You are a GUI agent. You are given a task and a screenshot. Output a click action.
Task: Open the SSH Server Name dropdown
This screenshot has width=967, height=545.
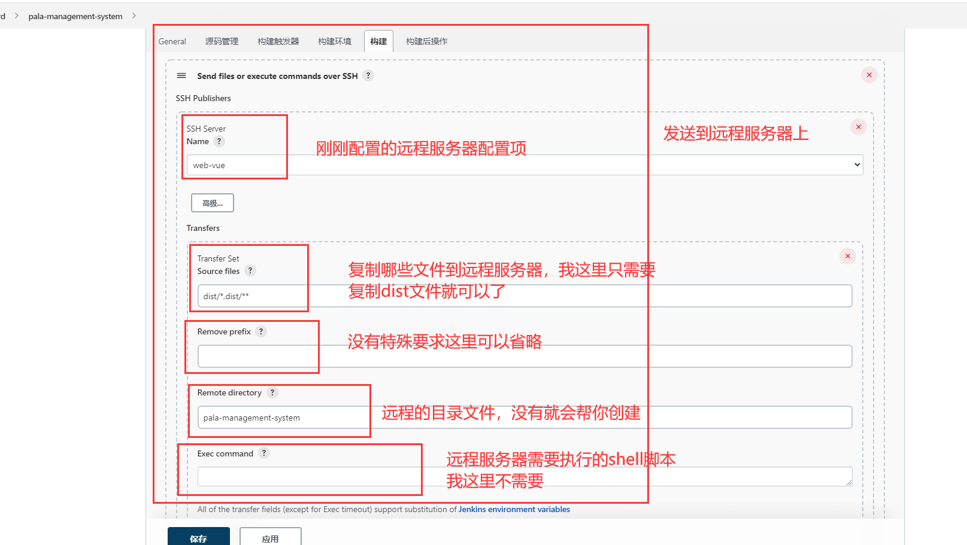(x=525, y=165)
